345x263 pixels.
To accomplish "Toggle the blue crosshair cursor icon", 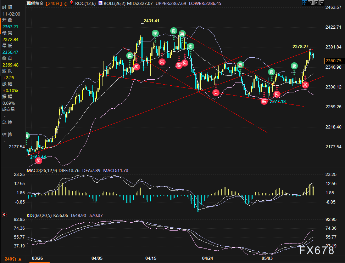I will (x=304, y=3).
